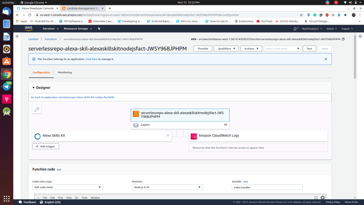Open the editor Edit menu

(x=53, y=198)
